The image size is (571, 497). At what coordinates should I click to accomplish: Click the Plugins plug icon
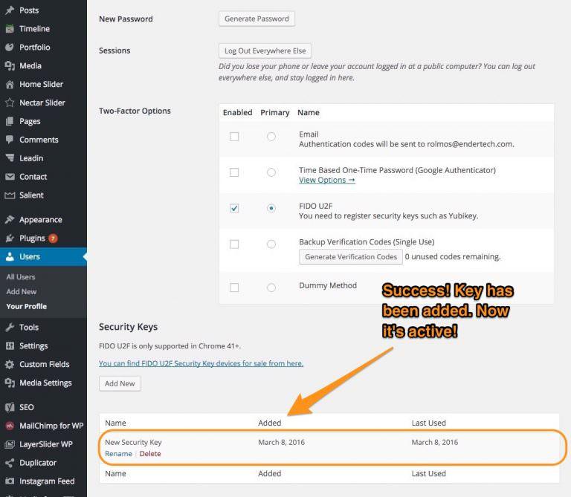pyautogui.click(x=10, y=238)
